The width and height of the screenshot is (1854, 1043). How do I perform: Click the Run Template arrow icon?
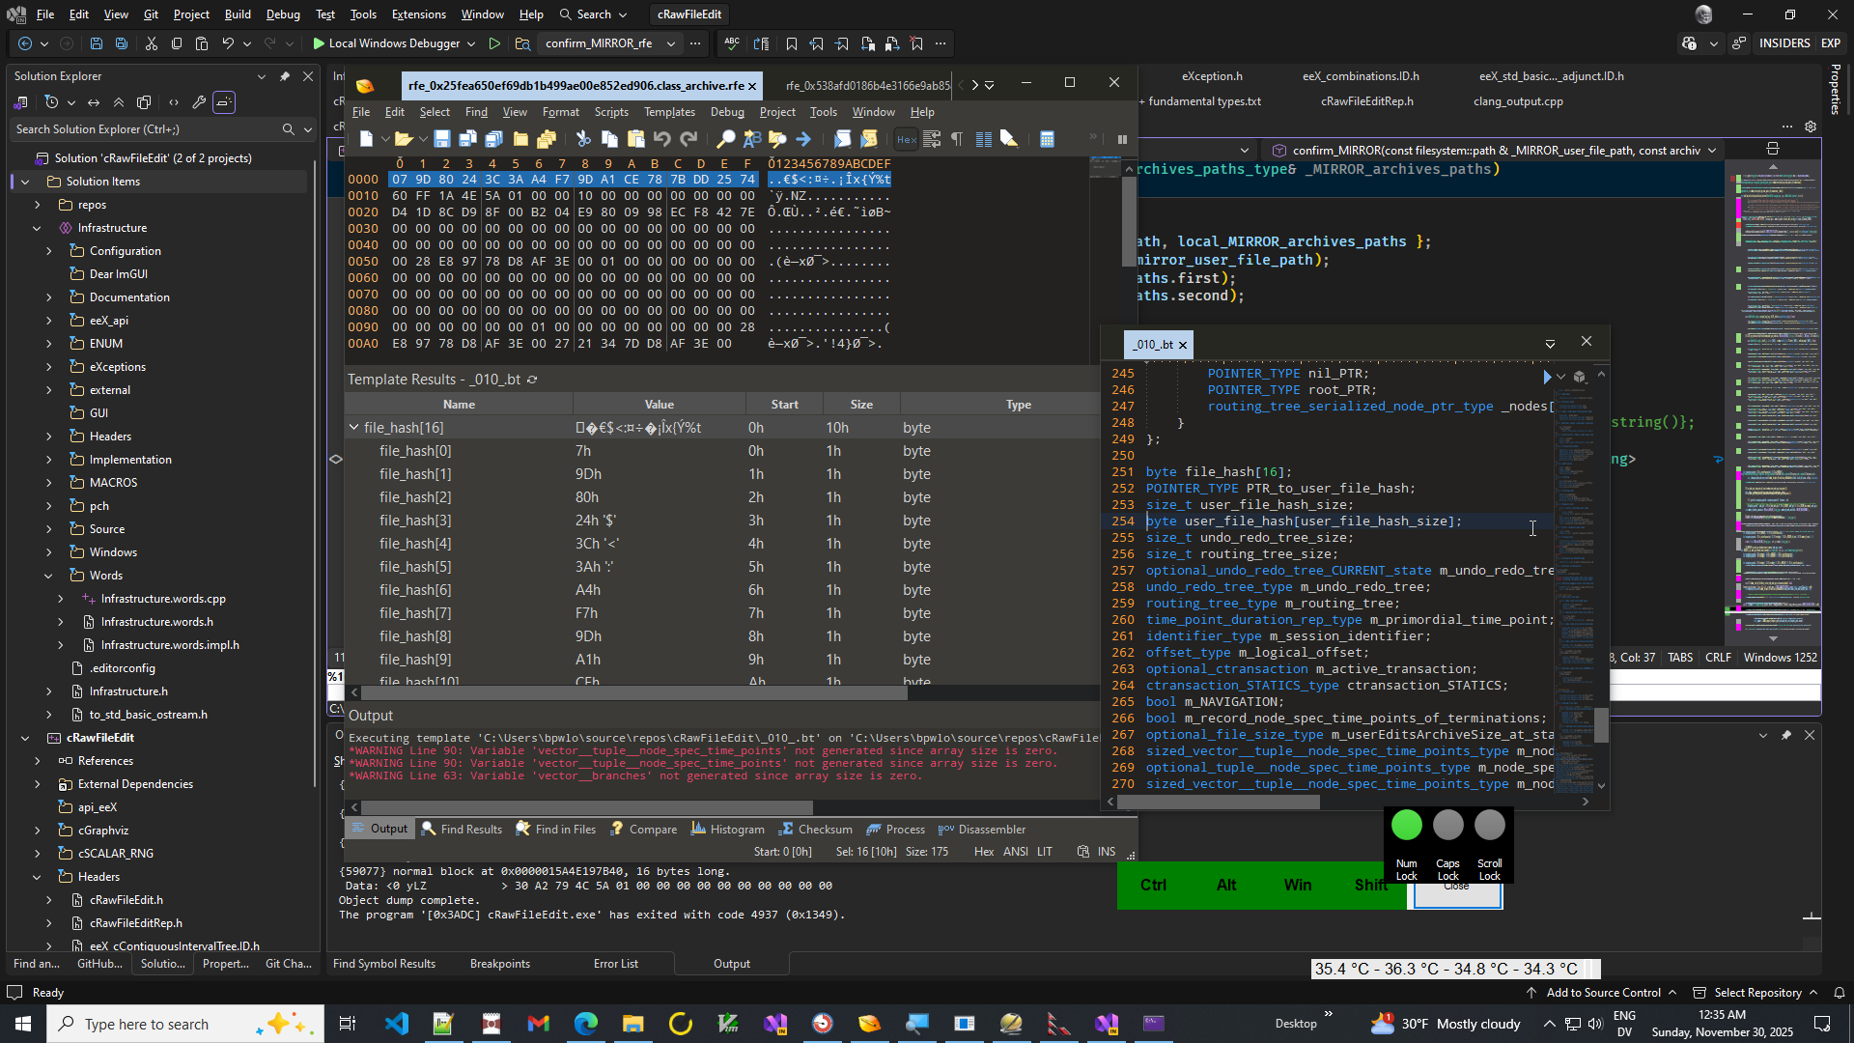(x=1546, y=377)
